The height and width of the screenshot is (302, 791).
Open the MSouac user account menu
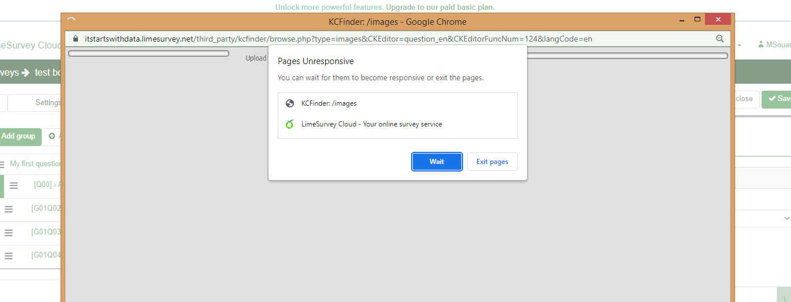[774, 44]
